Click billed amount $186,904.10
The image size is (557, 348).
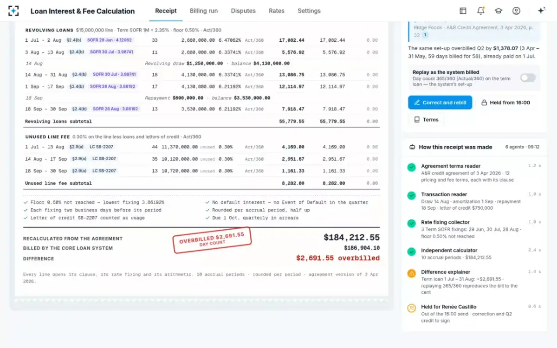[362, 248]
